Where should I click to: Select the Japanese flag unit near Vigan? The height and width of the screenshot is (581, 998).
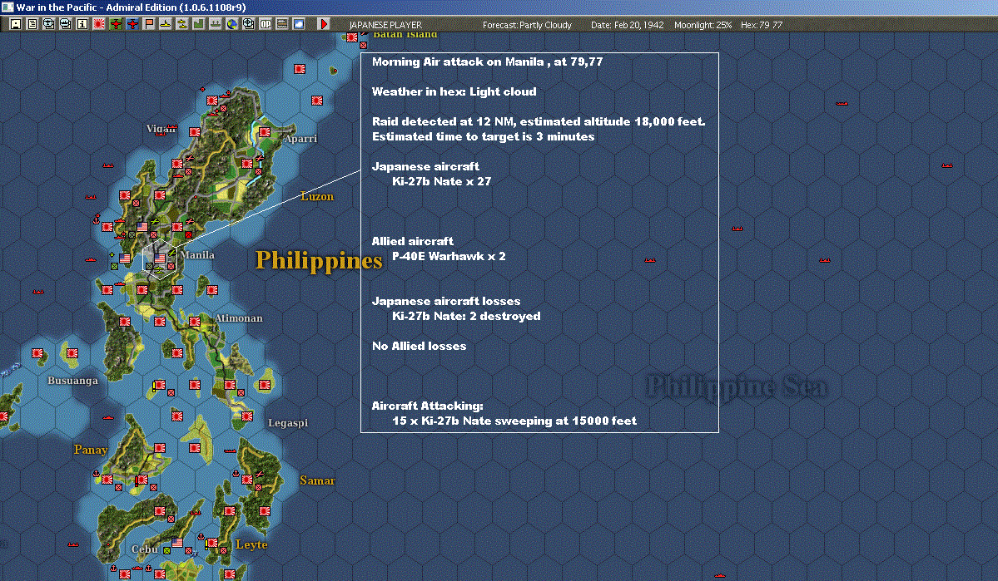coord(195,132)
